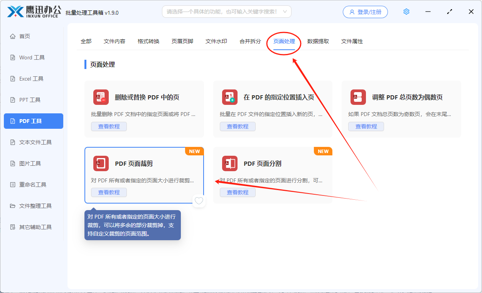Open the app settings gear icon
This screenshot has height=293, width=482.
pos(406,12)
